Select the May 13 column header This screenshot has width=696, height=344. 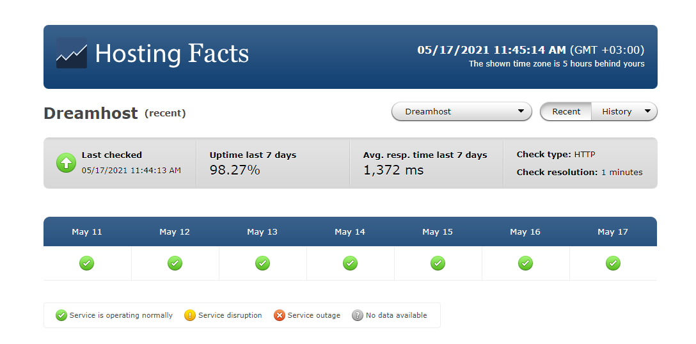[262, 231]
